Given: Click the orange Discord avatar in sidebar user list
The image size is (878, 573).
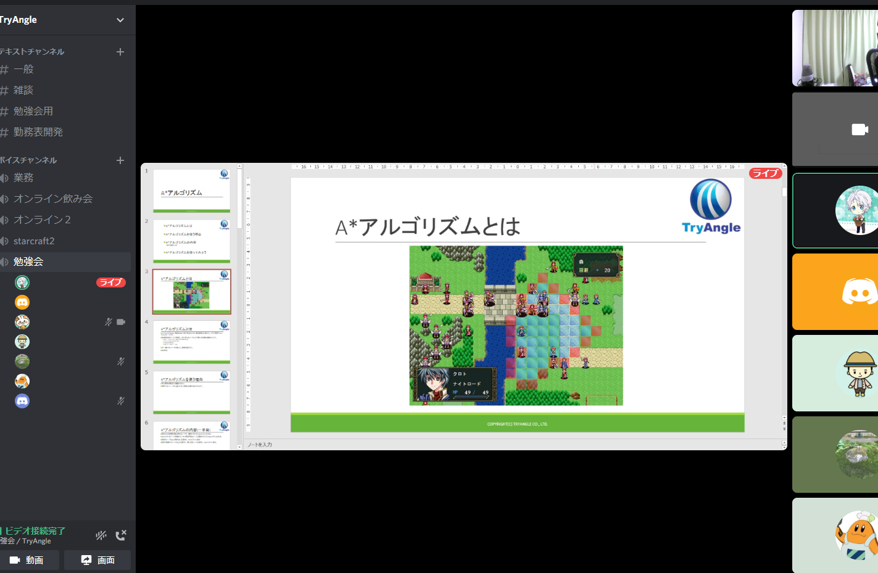Looking at the screenshot, I should click(22, 302).
